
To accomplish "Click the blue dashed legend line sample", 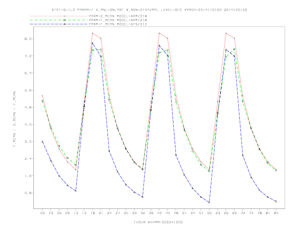I will (x=59, y=24).
